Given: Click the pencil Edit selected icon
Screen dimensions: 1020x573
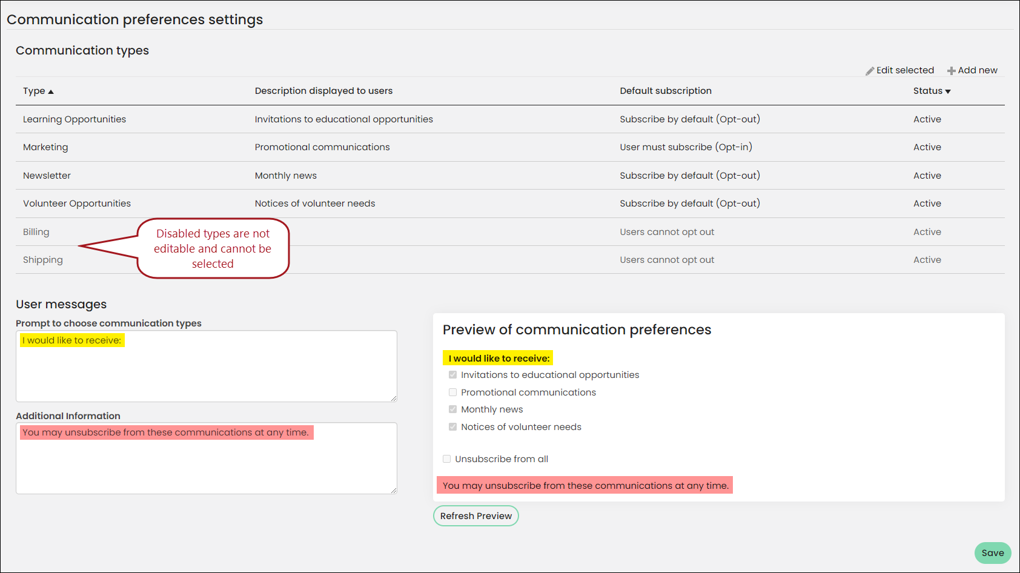Looking at the screenshot, I should pos(870,71).
